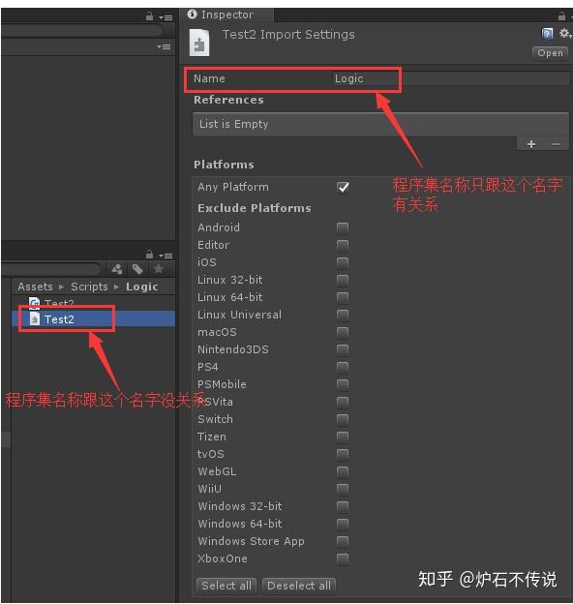Viewport: 573px width, 604px height.
Task: Click the search by type filter icon
Action: [x=117, y=269]
